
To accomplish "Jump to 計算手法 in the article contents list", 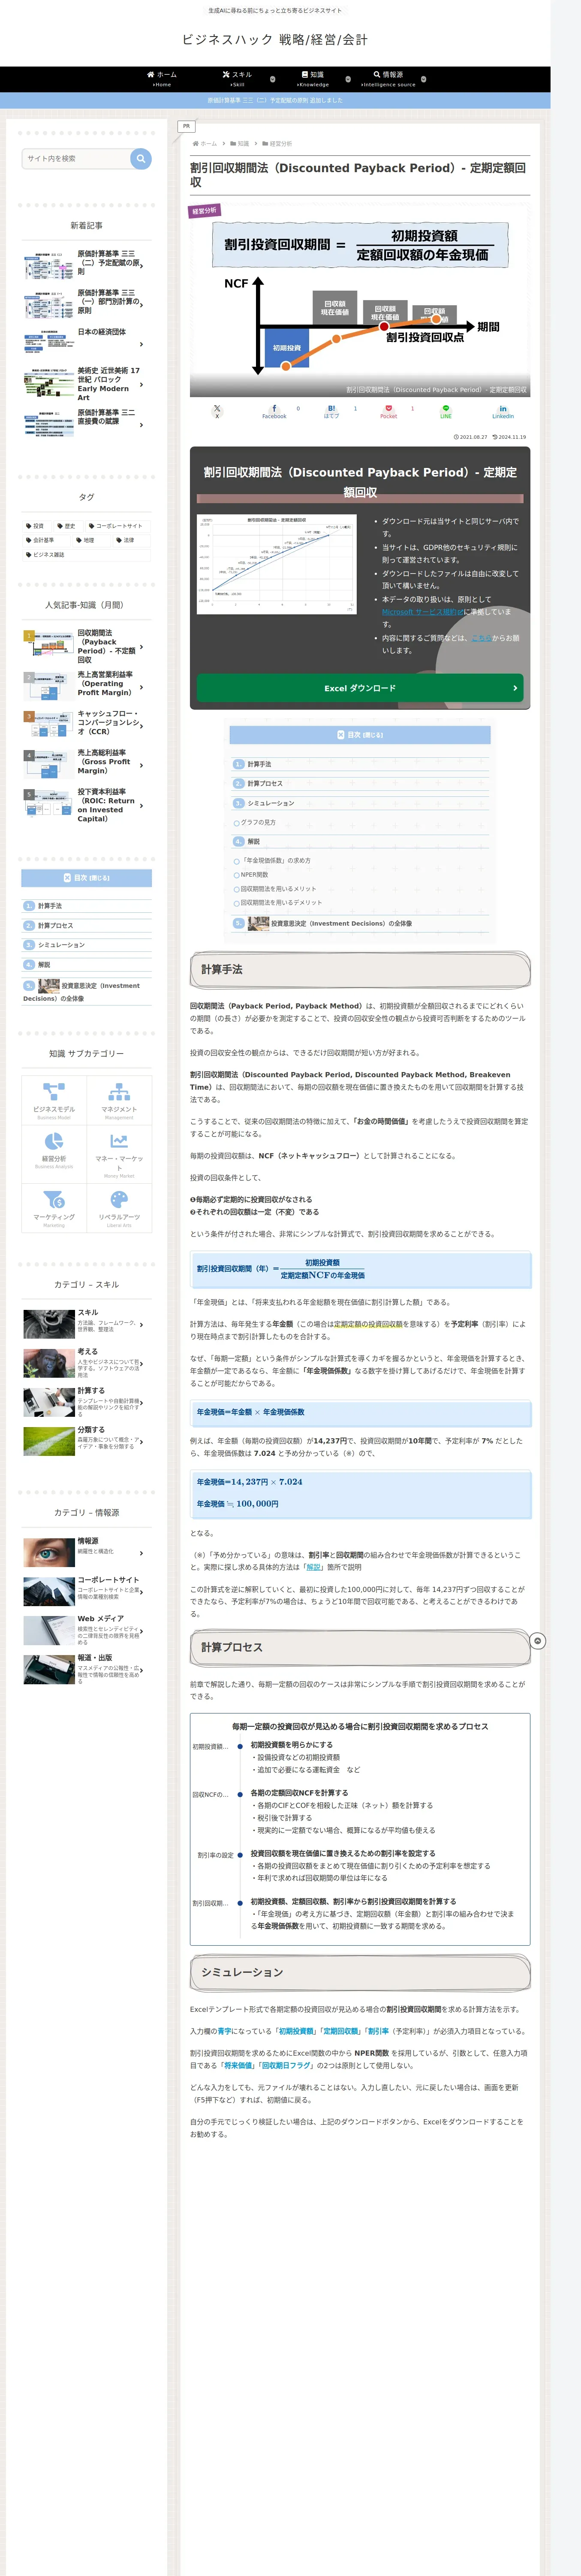I will pos(259,764).
